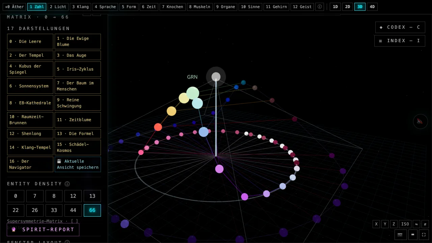Image resolution: width=432 pixels, height=243 pixels.
Task: Set entity density to 44
Action: [73, 210]
